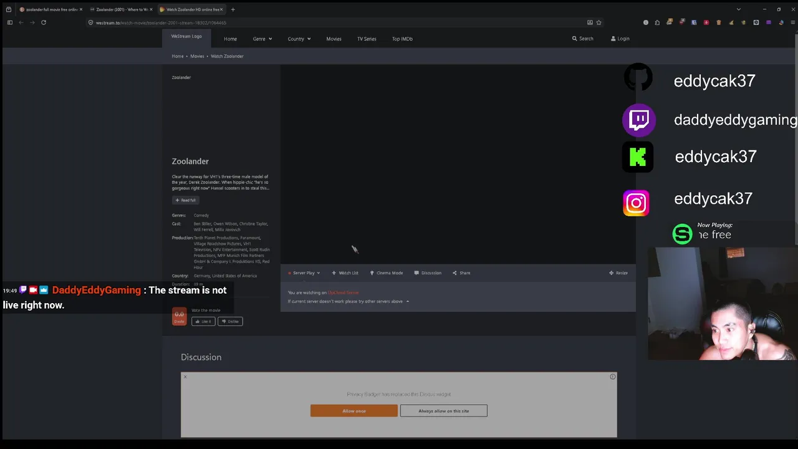Screen dimensions: 798x449
Task: Click the install/save page icon in address bar
Action: pyautogui.click(x=590, y=22)
